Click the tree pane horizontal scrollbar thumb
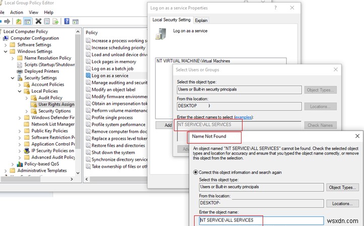The height and width of the screenshot is (226, 364). tap(21, 179)
